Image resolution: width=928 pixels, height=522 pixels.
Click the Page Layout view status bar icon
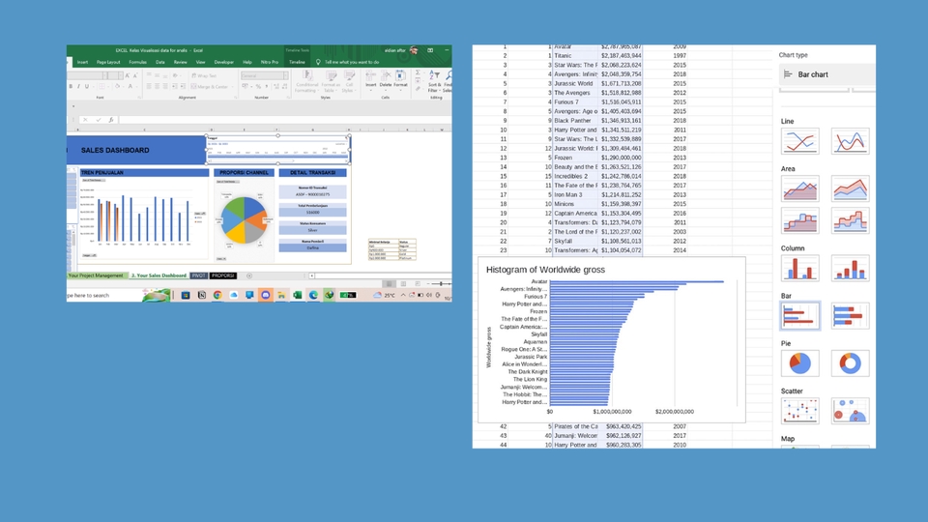[x=403, y=284]
